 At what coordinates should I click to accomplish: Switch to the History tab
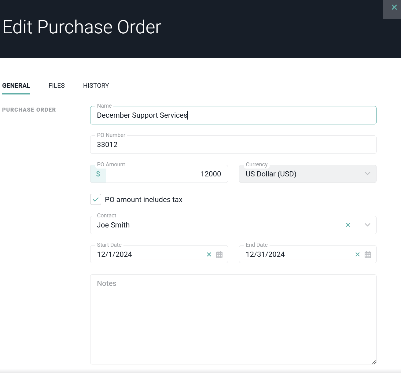96,86
